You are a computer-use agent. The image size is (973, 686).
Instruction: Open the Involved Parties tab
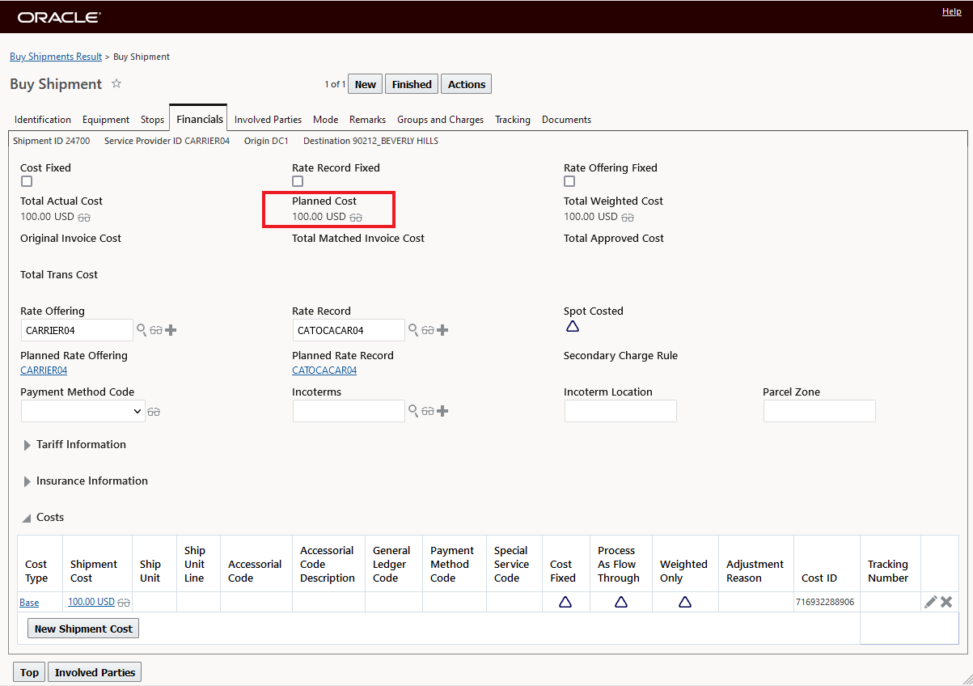point(268,120)
